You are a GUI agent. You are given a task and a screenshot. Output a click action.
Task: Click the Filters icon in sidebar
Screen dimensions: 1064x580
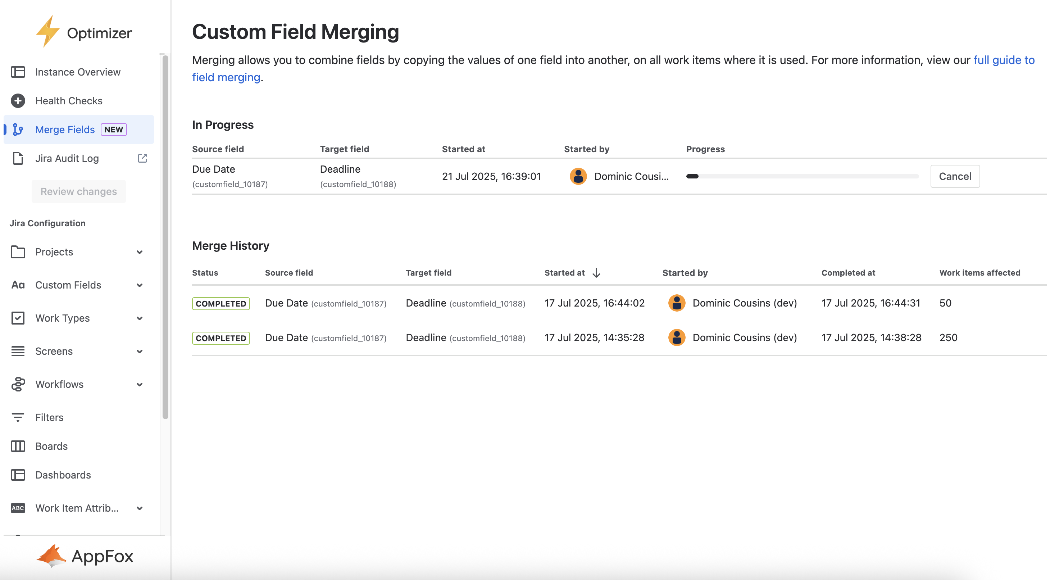[18, 417]
